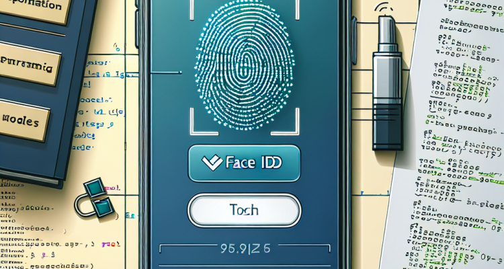Image resolution: width=504 pixels, height=269 pixels.
Task: Click the blue handwritten notes on the notepad
Action: tap(99, 106)
